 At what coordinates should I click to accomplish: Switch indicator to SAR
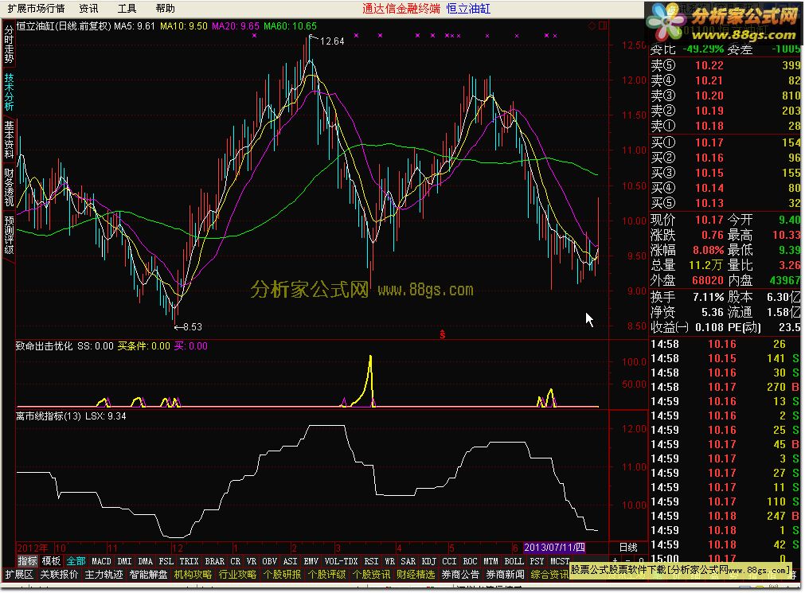tap(408, 561)
